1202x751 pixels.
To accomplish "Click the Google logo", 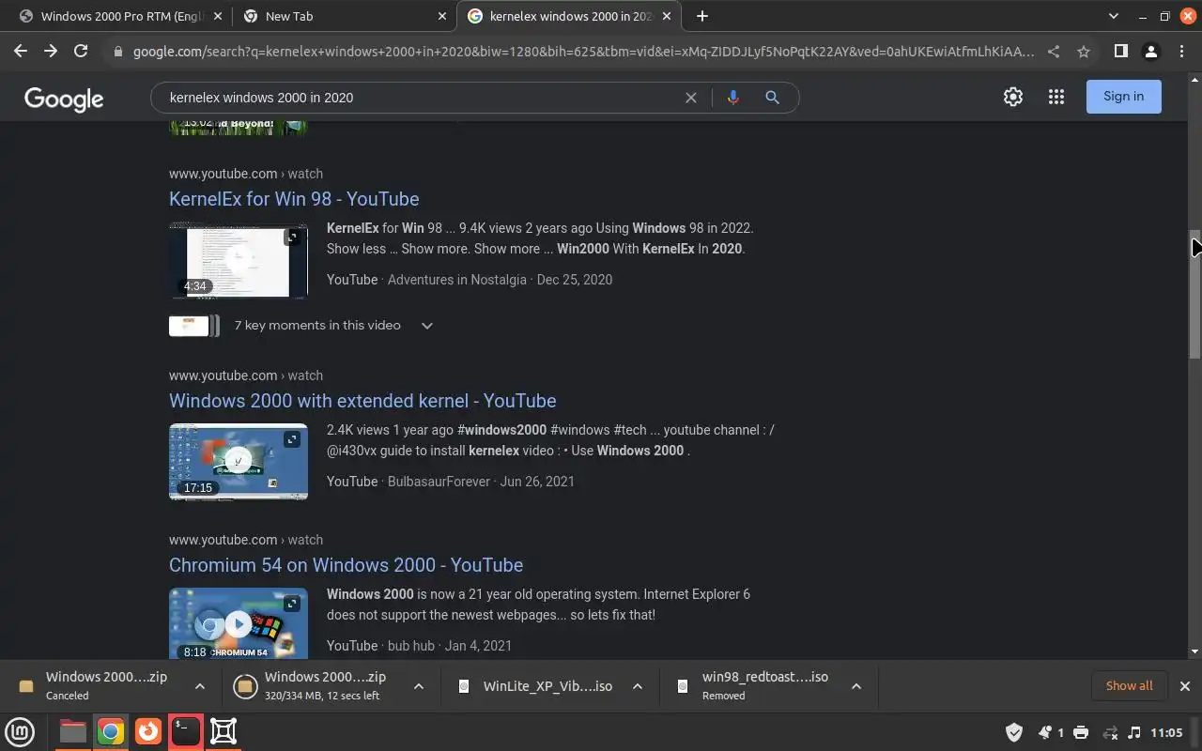I will tap(64, 99).
